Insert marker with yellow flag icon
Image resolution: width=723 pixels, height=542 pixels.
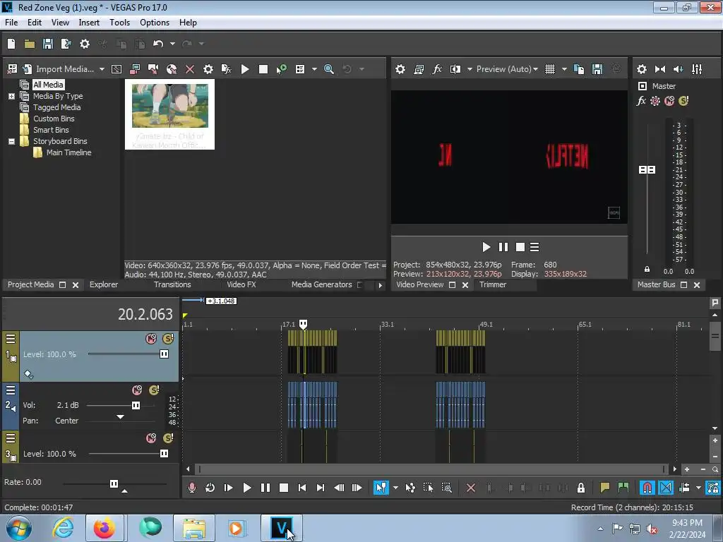click(x=605, y=488)
